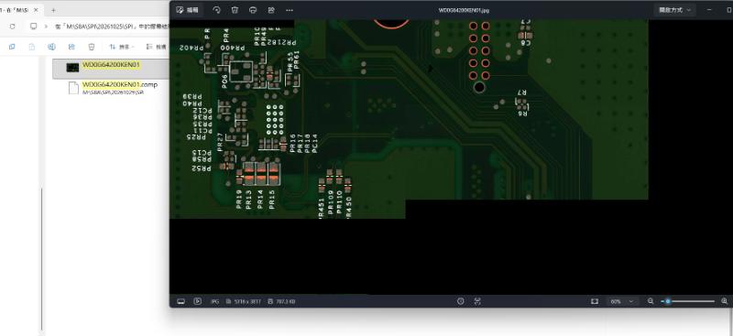
Task: Click the zoom out magnifier in Photos
Action: (x=651, y=301)
